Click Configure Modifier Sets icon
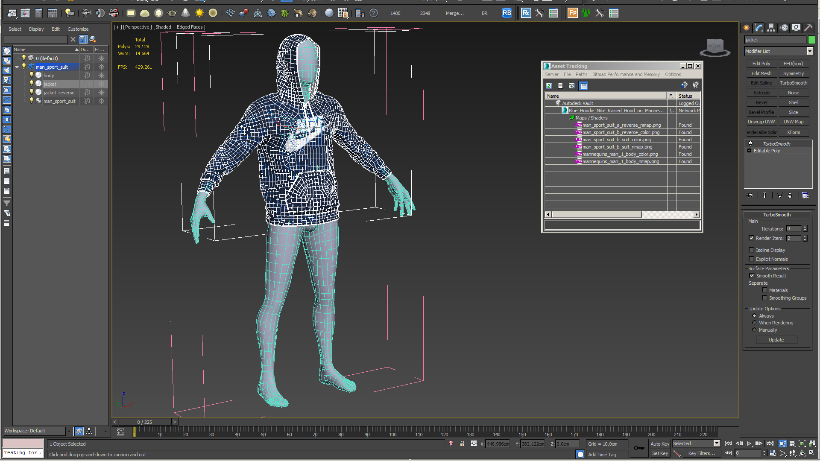The height and width of the screenshot is (461, 820). click(x=805, y=195)
